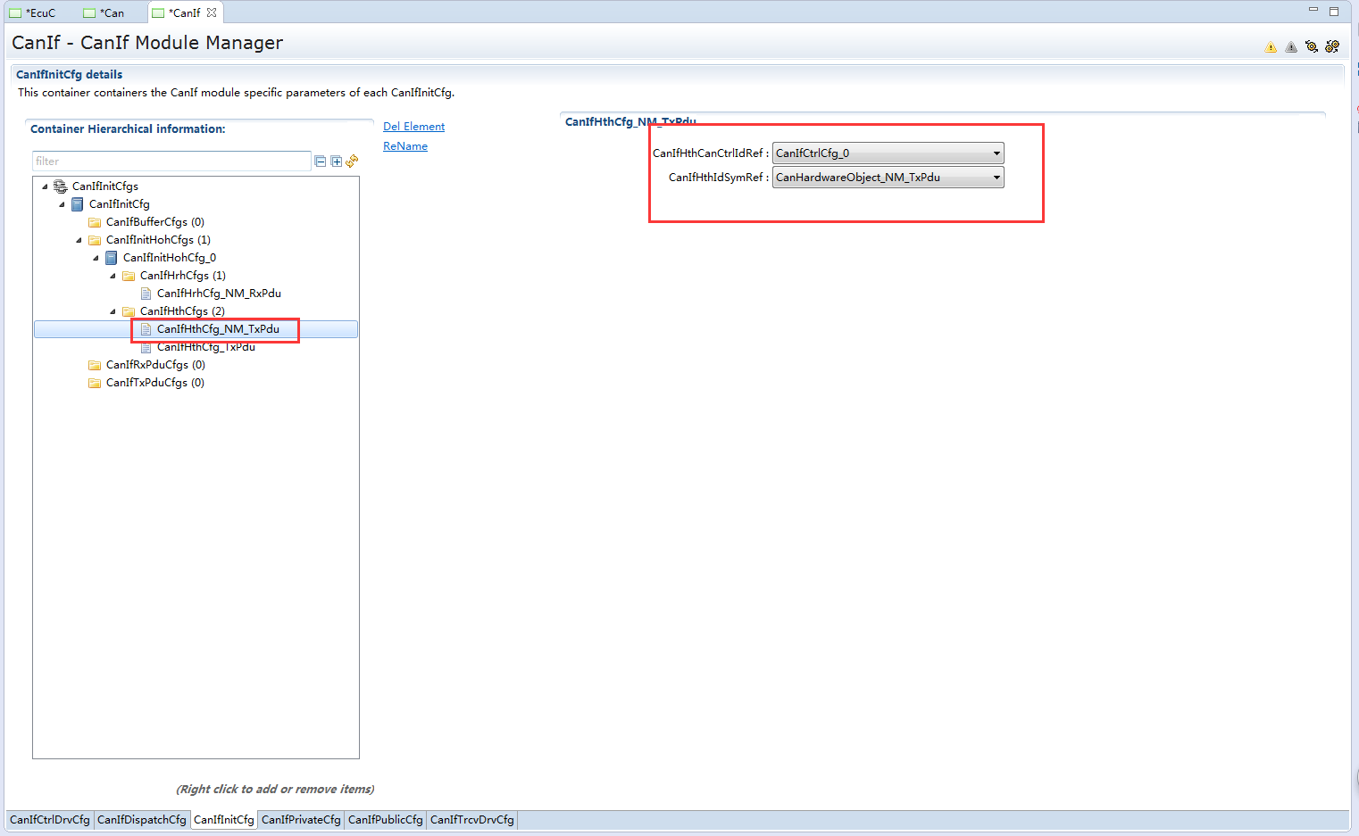The width and height of the screenshot is (1359, 836).
Task: Click the gray warning triangle icon
Action: [x=1291, y=47]
